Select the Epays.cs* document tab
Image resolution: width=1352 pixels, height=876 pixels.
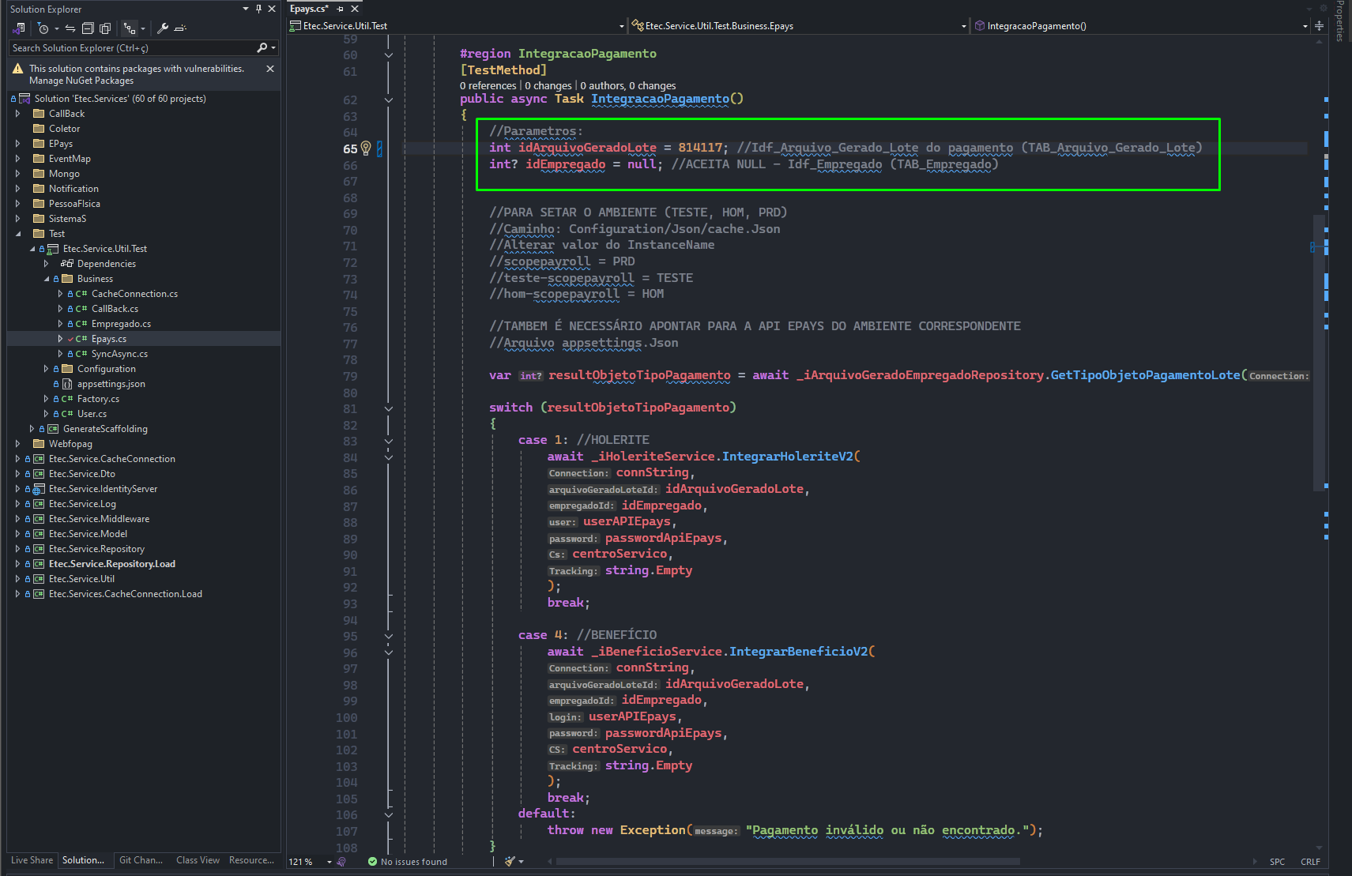click(309, 9)
